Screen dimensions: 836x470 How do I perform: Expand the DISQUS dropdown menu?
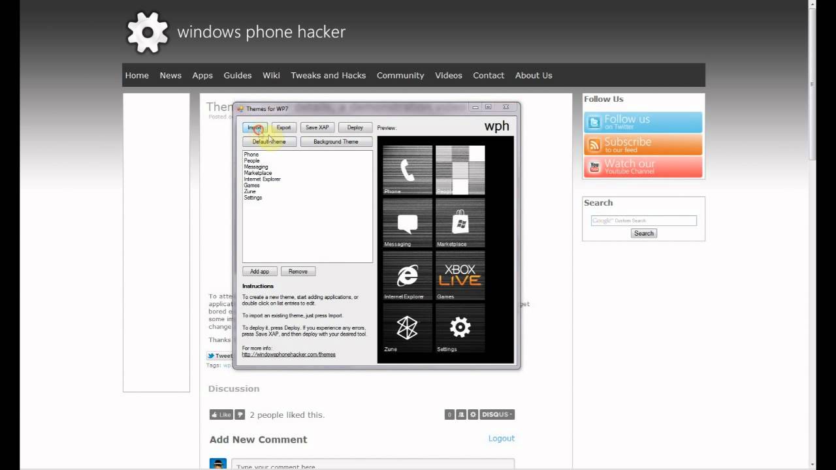click(x=497, y=415)
